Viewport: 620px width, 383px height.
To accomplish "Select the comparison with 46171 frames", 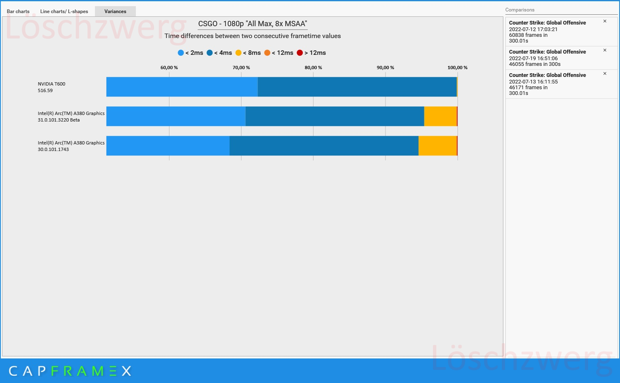I will click(561, 84).
